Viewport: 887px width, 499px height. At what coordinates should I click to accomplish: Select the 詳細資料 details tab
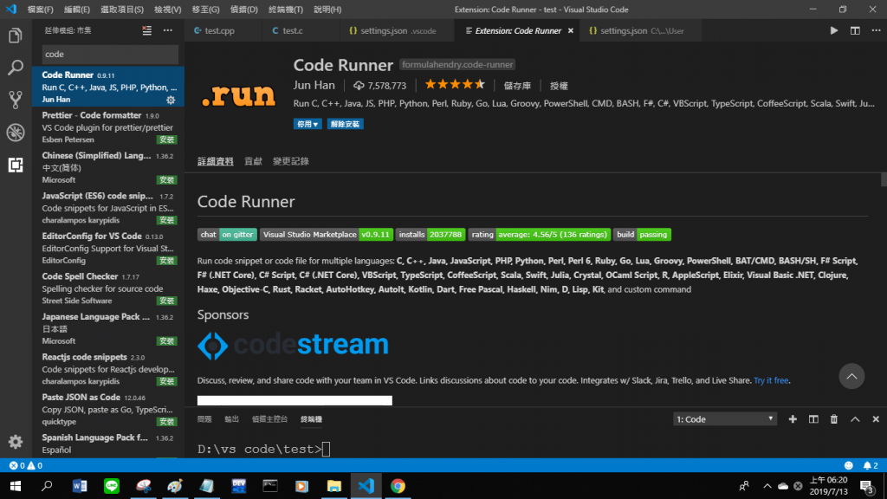(x=215, y=161)
